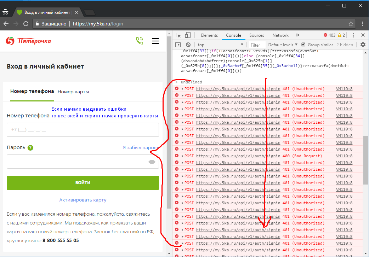Click the Пятёрочка logo
This screenshot has width=369, height=257.
click(x=28, y=41)
